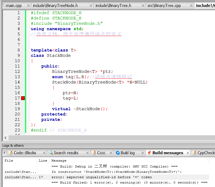The width and height of the screenshot is (215, 187).
Task: Click the Line column header
Action: (x=43, y=161)
